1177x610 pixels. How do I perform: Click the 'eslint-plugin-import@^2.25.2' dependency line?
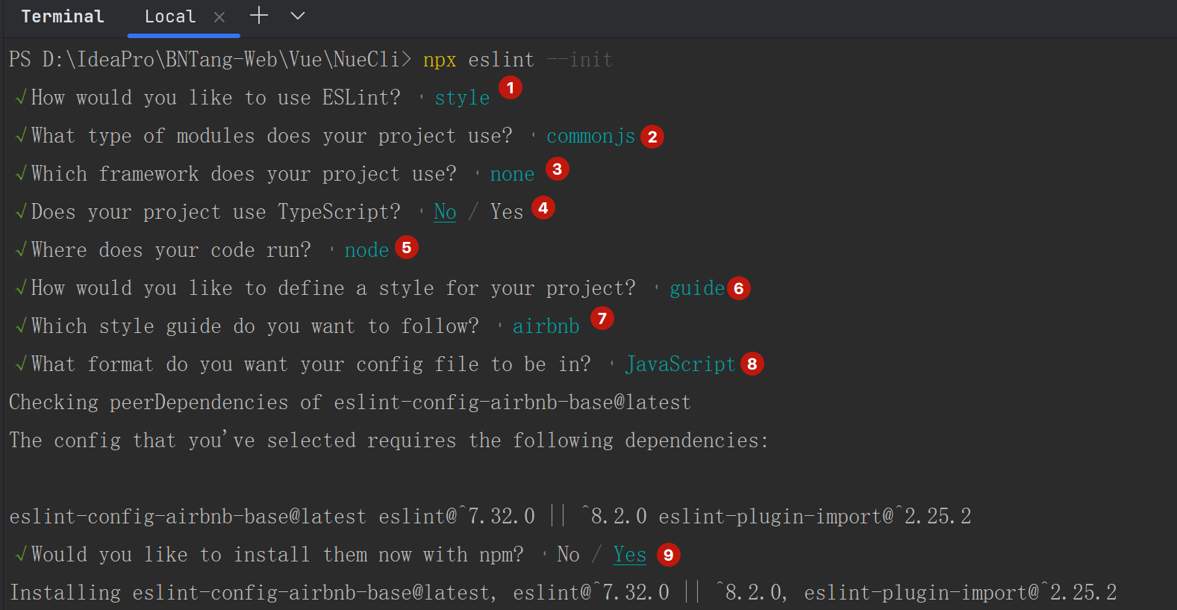coord(815,517)
